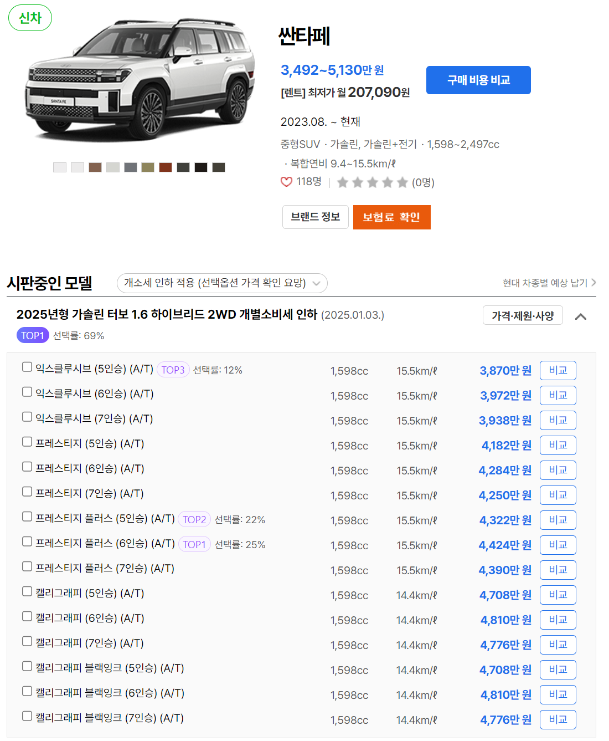Screen dimensions: 609x741
Task: Check 캘리그래피 블랙잉크 (6인승) checkbox
Action: (x=27, y=691)
